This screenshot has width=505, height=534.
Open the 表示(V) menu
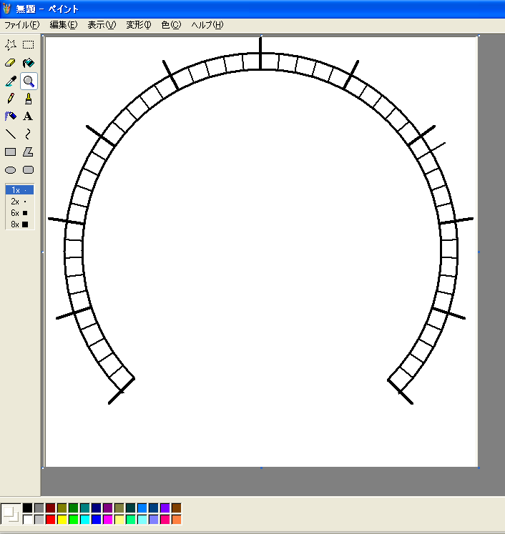click(102, 25)
